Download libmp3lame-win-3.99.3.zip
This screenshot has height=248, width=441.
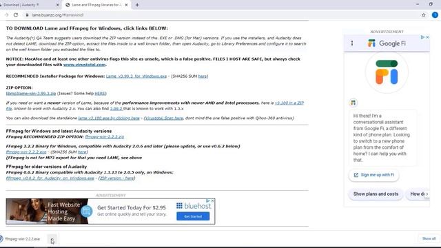point(31,94)
